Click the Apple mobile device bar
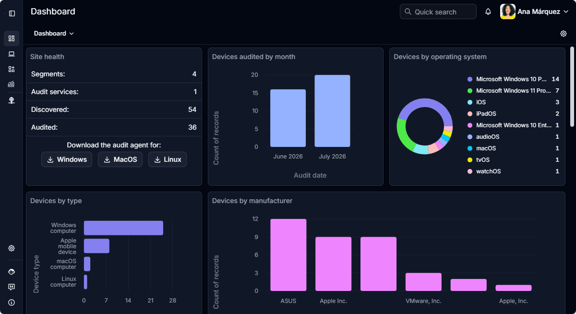Screen dimensions: 576x314 coord(96,246)
